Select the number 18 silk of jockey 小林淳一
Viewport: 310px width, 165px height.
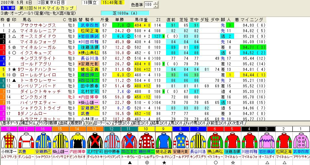pos(9,140)
